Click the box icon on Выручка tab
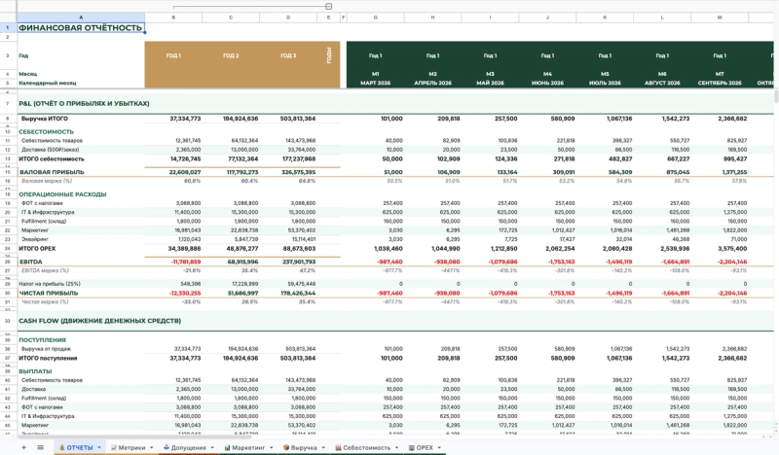 (286, 447)
